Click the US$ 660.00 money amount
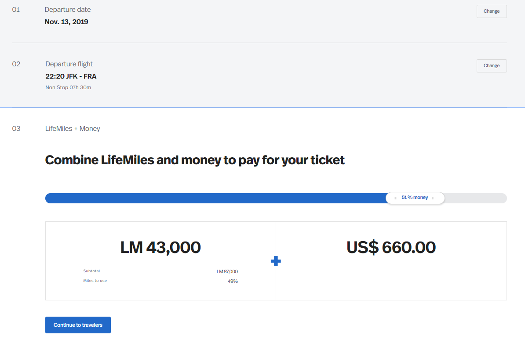Screen dimensions: 525x343 (391, 247)
